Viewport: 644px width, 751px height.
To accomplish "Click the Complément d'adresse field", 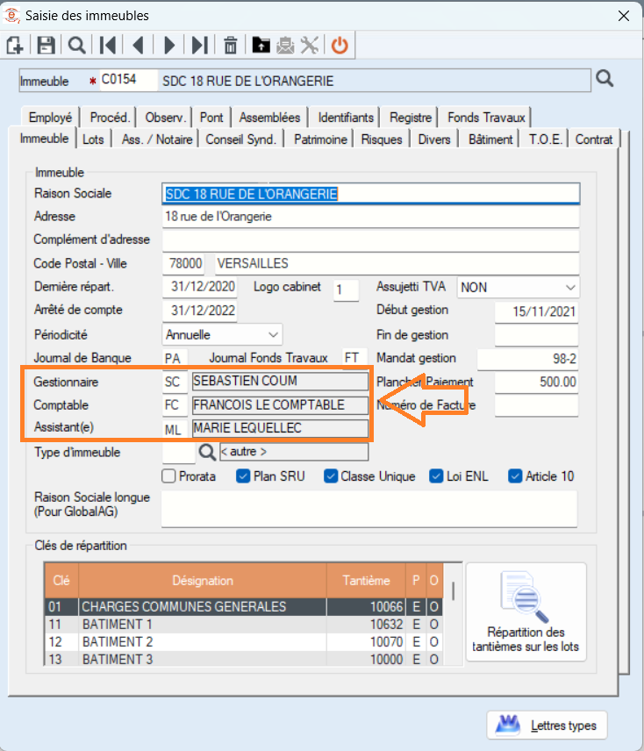I will [x=370, y=240].
